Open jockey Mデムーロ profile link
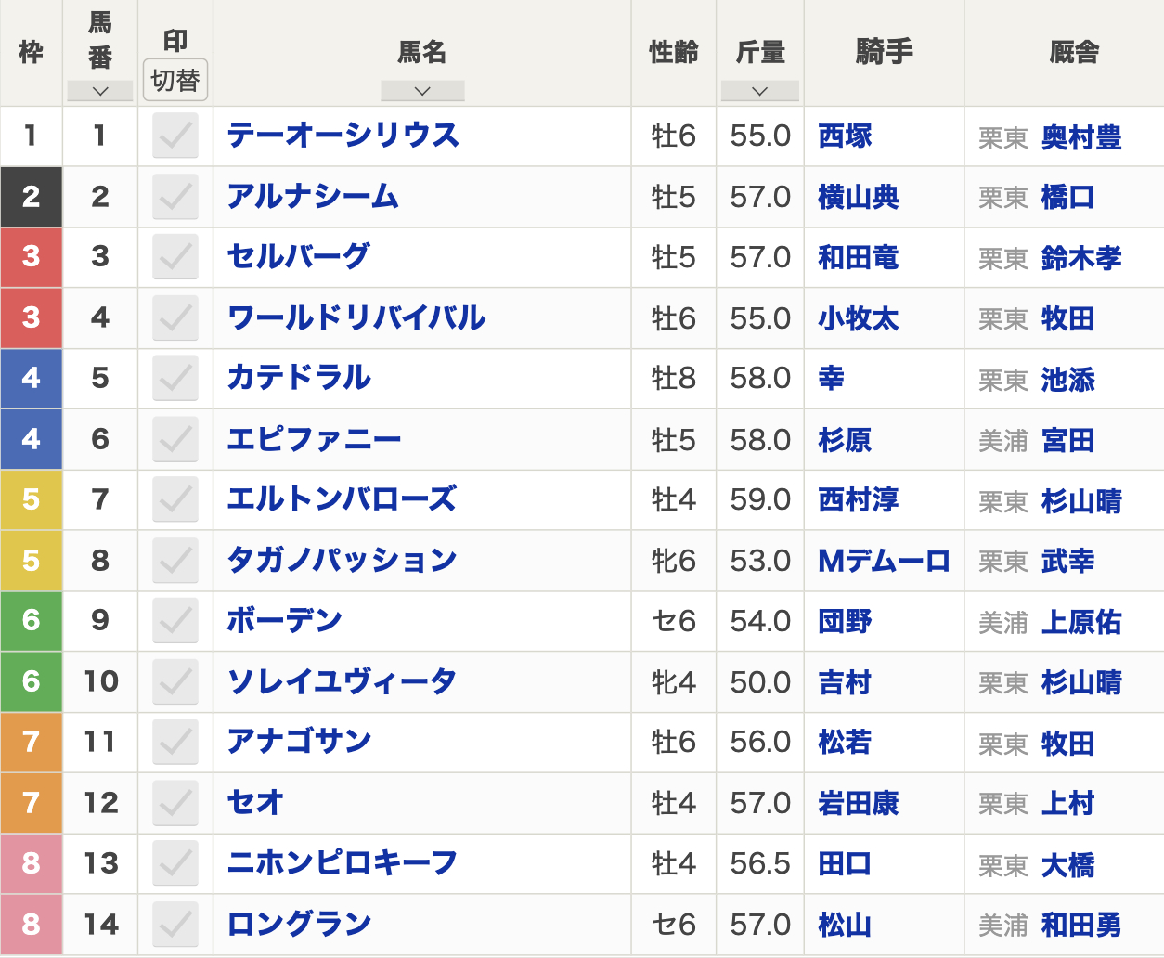Image resolution: width=1164 pixels, height=958 pixels. point(884,561)
